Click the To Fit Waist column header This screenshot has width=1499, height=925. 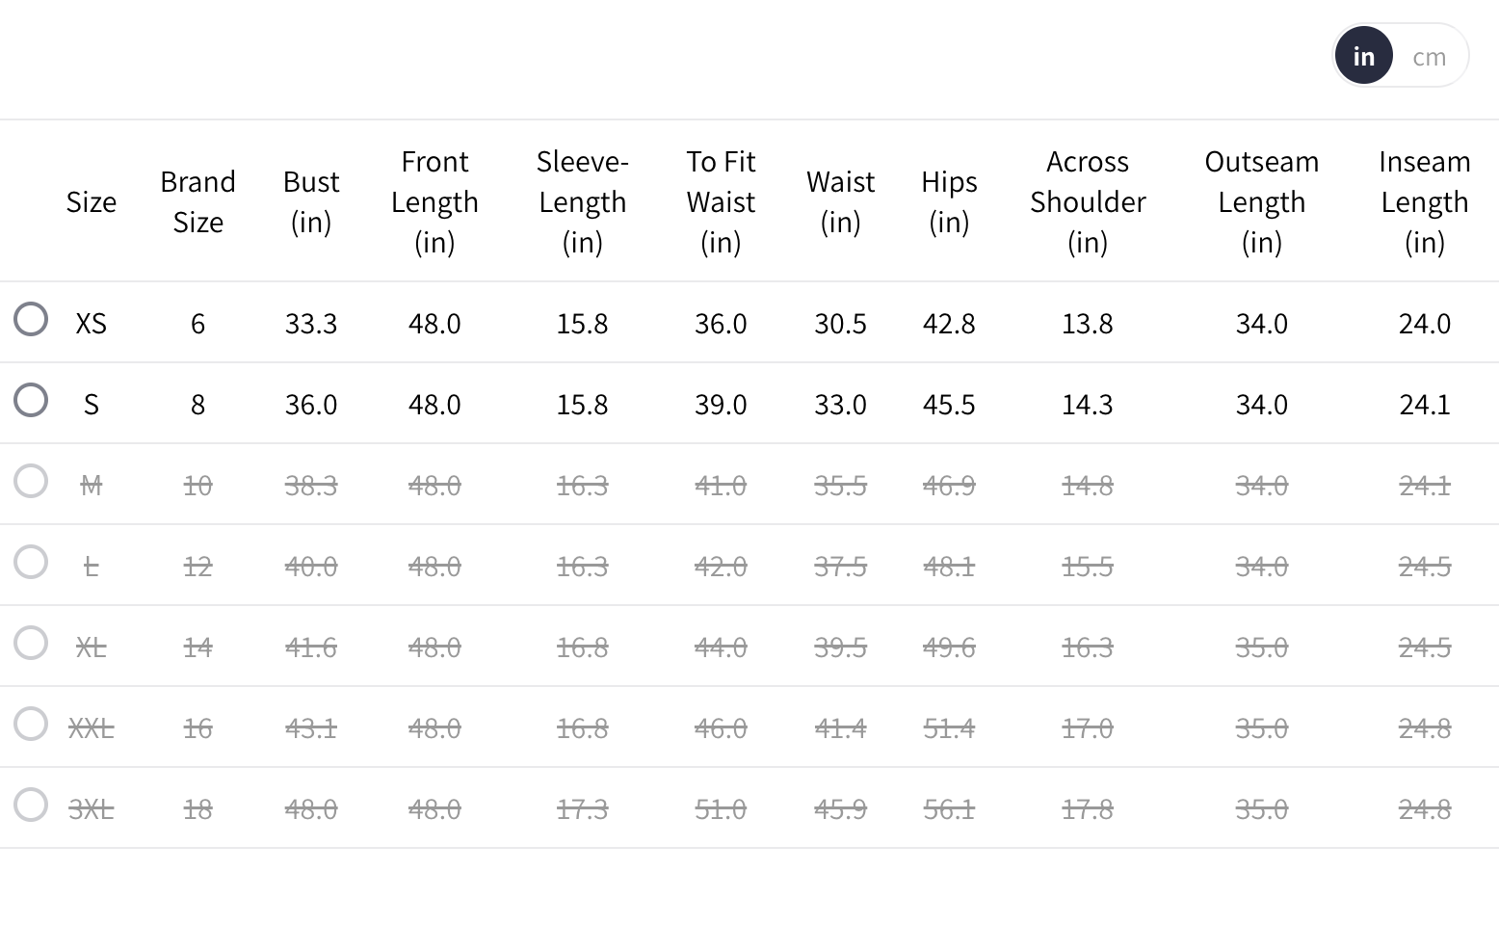(721, 202)
